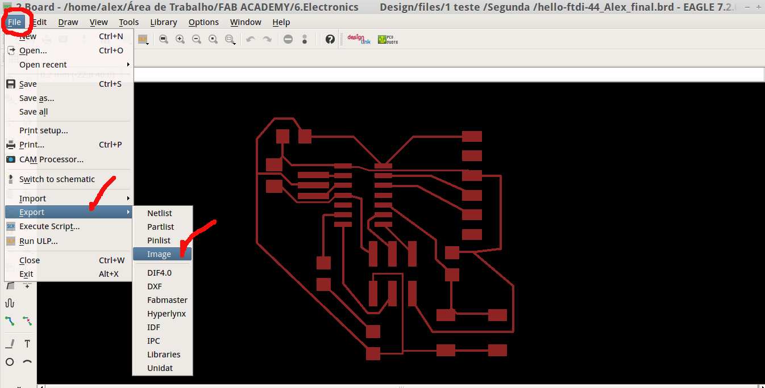Viewport: 765px width, 388px height.
Task: Choose New from File menu
Action: [x=68, y=36]
